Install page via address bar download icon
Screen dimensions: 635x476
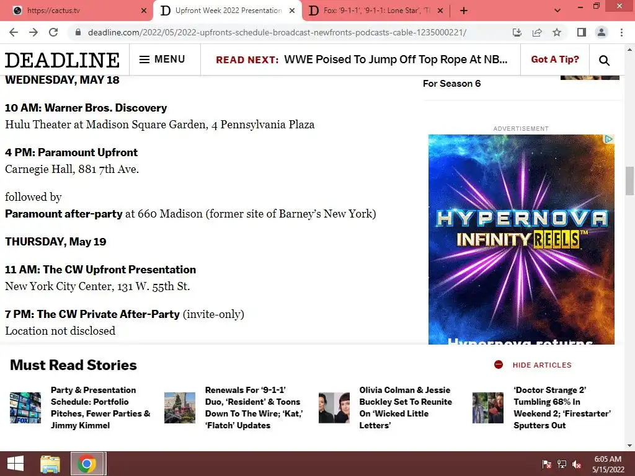pyautogui.click(x=517, y=32)
